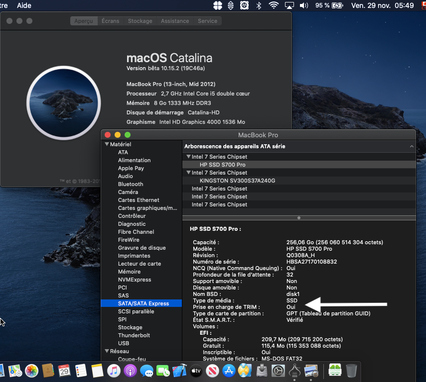Select Bluetooth in the hardware sidebar
Screen dimensions: 426x382
(x=131, y=184)
